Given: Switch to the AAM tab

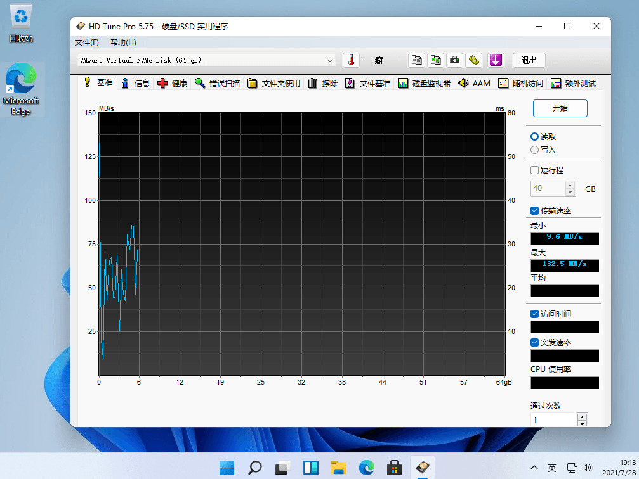Looking at the screenshot, I should [x=475, y=84].
